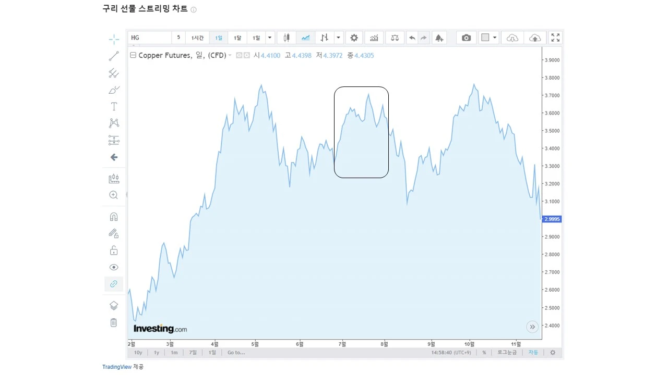Image resolution: width=668 pixels, height=375 pixels.
Task: Select the 5 minute interval
Action: [178, 37]
